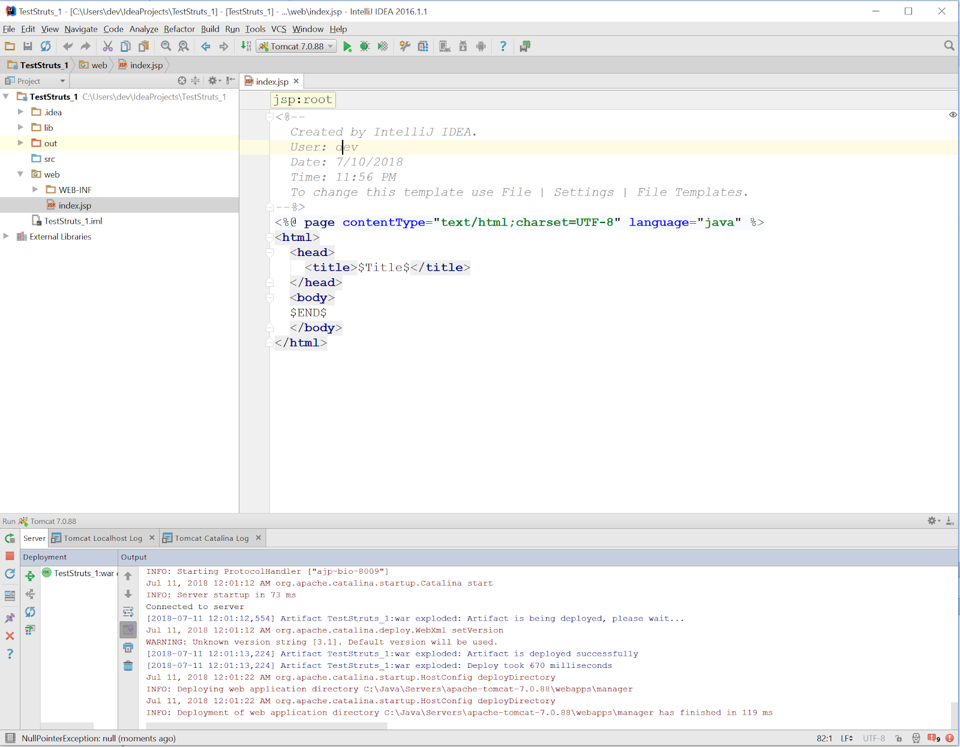Toggle scroll to end in console output
This screenshot has width=960, height=747.
[x=128, y=629]
